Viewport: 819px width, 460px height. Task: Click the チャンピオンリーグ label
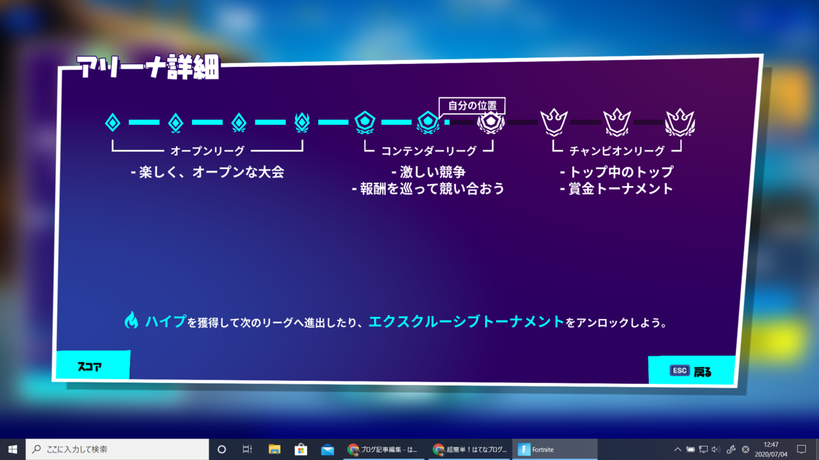pos(617,151)
